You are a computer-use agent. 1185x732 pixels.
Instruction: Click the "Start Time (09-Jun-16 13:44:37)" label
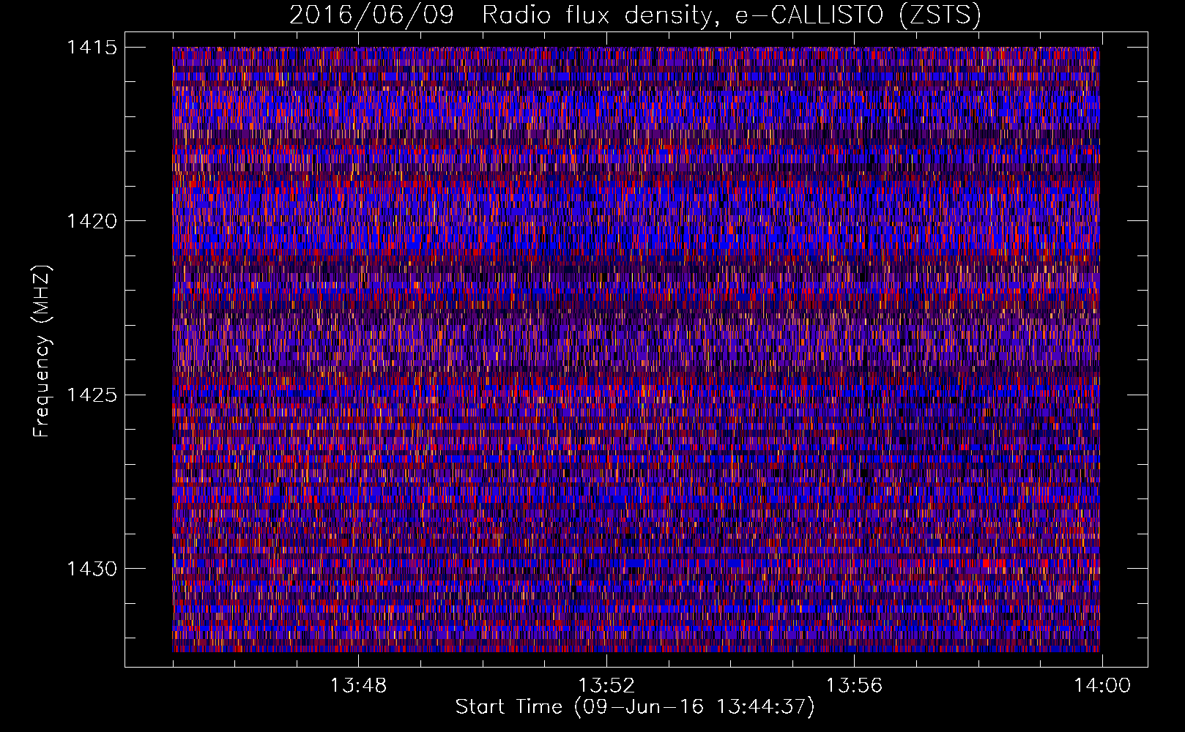635,707
